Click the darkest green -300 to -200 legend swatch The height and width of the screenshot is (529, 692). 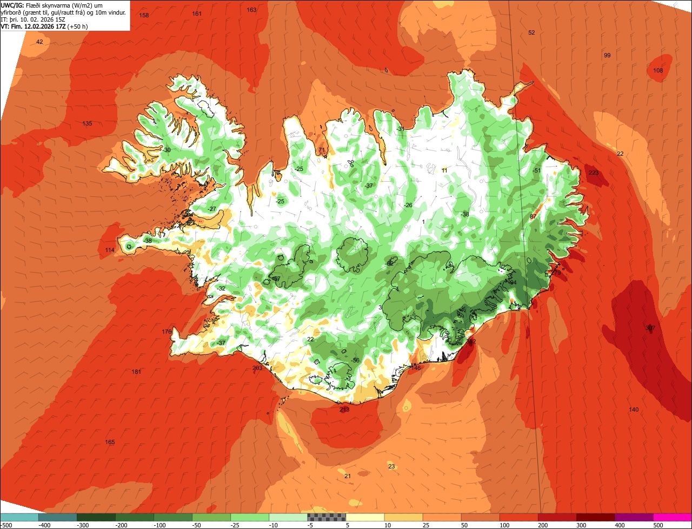(96, 517)
